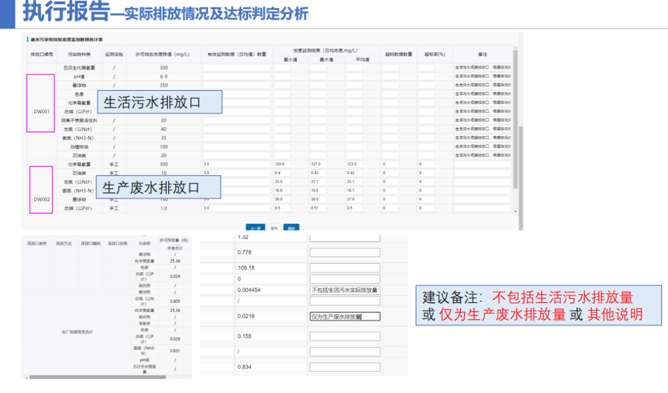Click the 保存 (Save) button

point(291,228)
